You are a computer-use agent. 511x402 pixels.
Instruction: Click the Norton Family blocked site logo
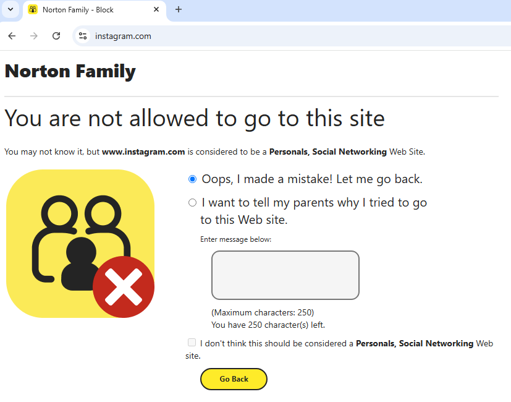(x=80, y=244)
